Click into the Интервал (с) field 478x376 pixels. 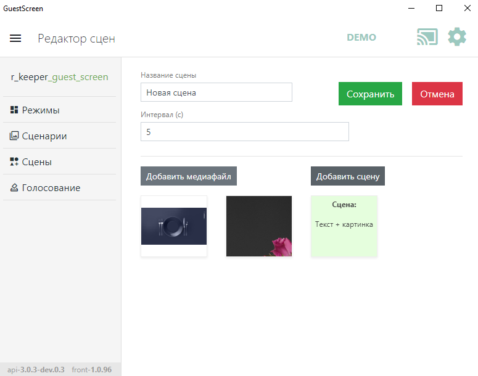[244, 131]
